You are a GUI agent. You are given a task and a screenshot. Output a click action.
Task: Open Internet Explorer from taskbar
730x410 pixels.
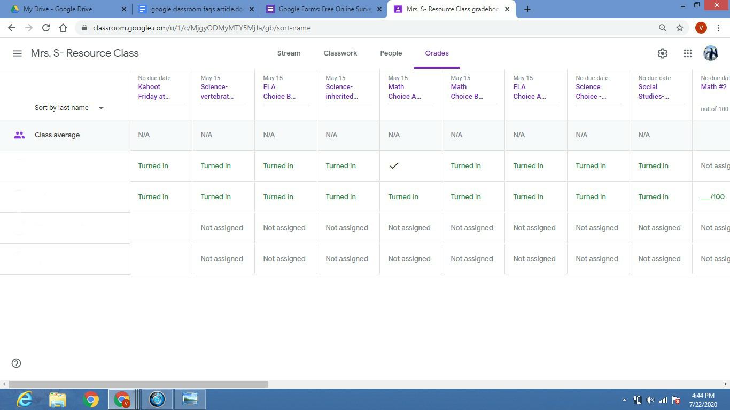tap(25, 399)
